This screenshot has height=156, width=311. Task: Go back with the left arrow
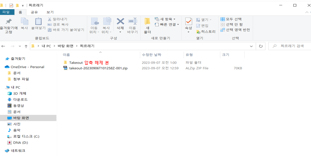coord(3,46)
